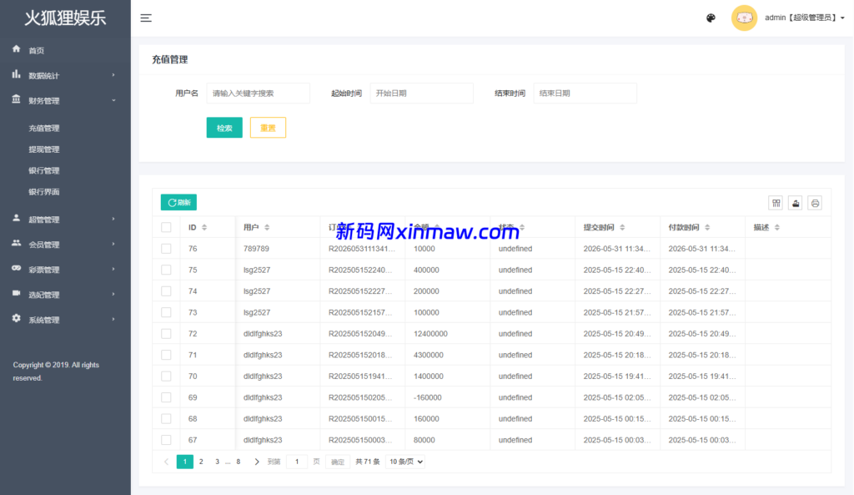This screenshot has height=495, width=854.
Task: Select the current page 1 button
Action: 185,462
